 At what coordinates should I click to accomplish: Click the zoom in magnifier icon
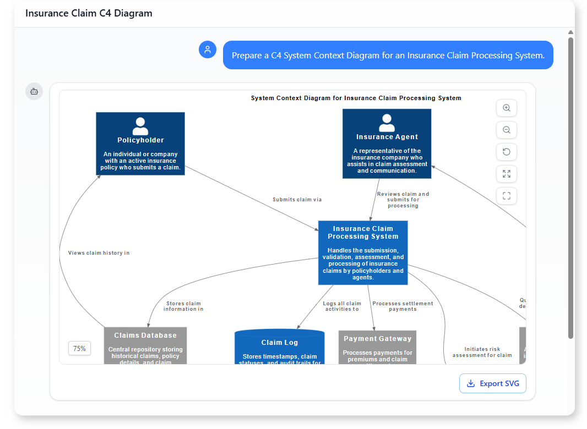[x=506, y=108]
